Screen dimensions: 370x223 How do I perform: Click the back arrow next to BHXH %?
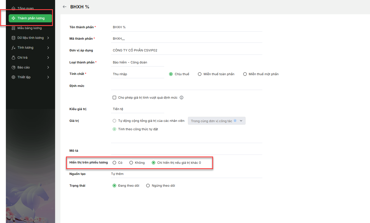tap(65, 7)
